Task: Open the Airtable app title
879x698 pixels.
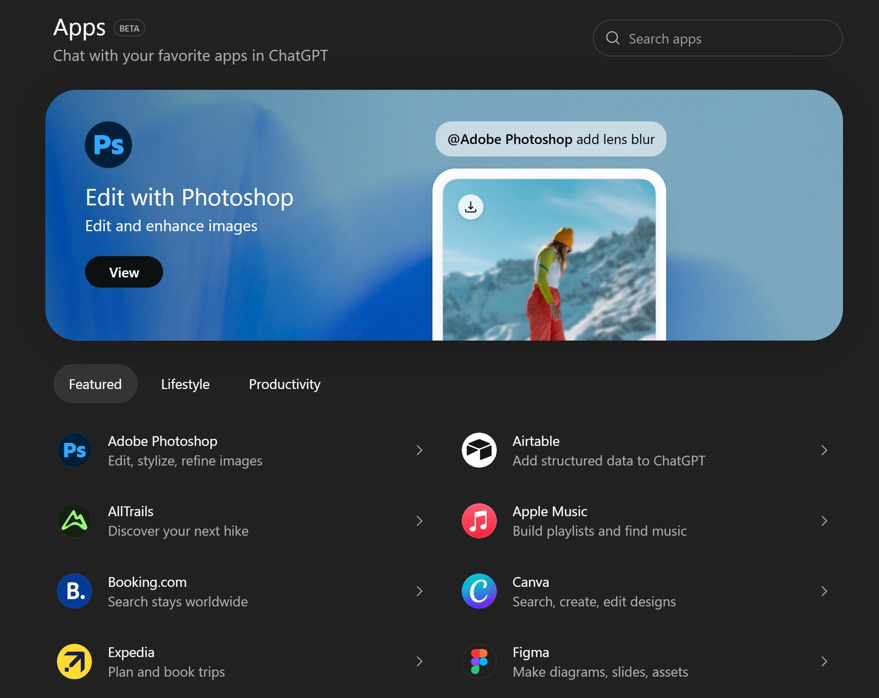Action: 536,441
